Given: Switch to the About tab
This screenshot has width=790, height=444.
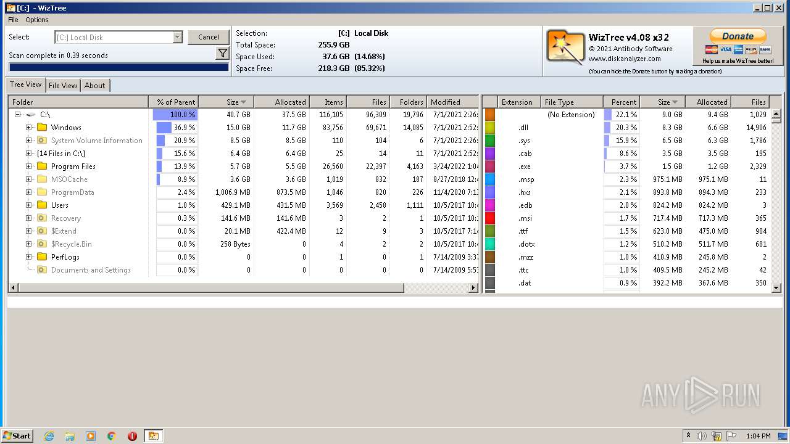Looking at the screenshot, I should tap(94, 86).
